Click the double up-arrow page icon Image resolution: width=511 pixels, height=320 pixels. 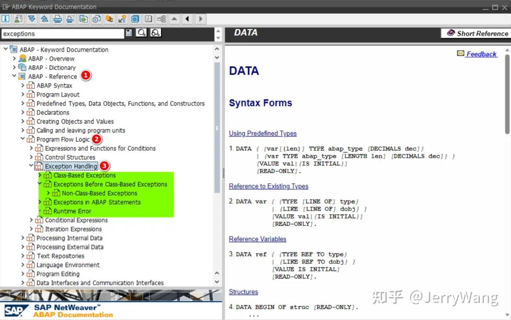[x=44, y=19]
